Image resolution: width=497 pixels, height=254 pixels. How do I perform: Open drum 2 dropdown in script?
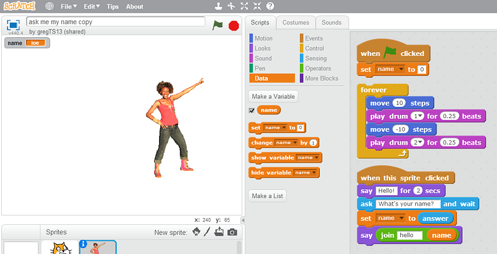(417, 142)
